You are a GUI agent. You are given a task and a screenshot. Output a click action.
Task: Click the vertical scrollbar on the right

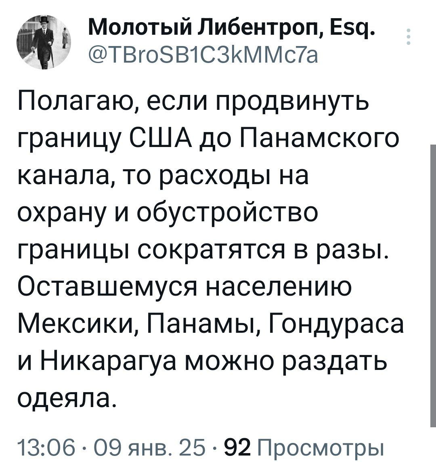point(433,285)
